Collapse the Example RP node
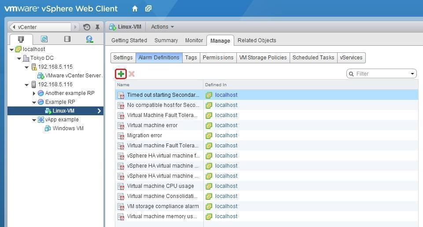423x227 pixels. coord(34,103)
